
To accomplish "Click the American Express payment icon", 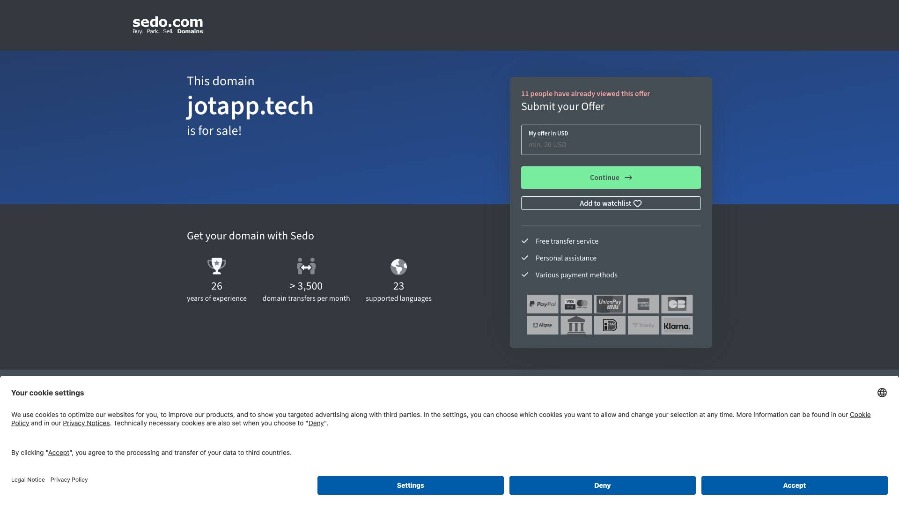I will [643, 304].
